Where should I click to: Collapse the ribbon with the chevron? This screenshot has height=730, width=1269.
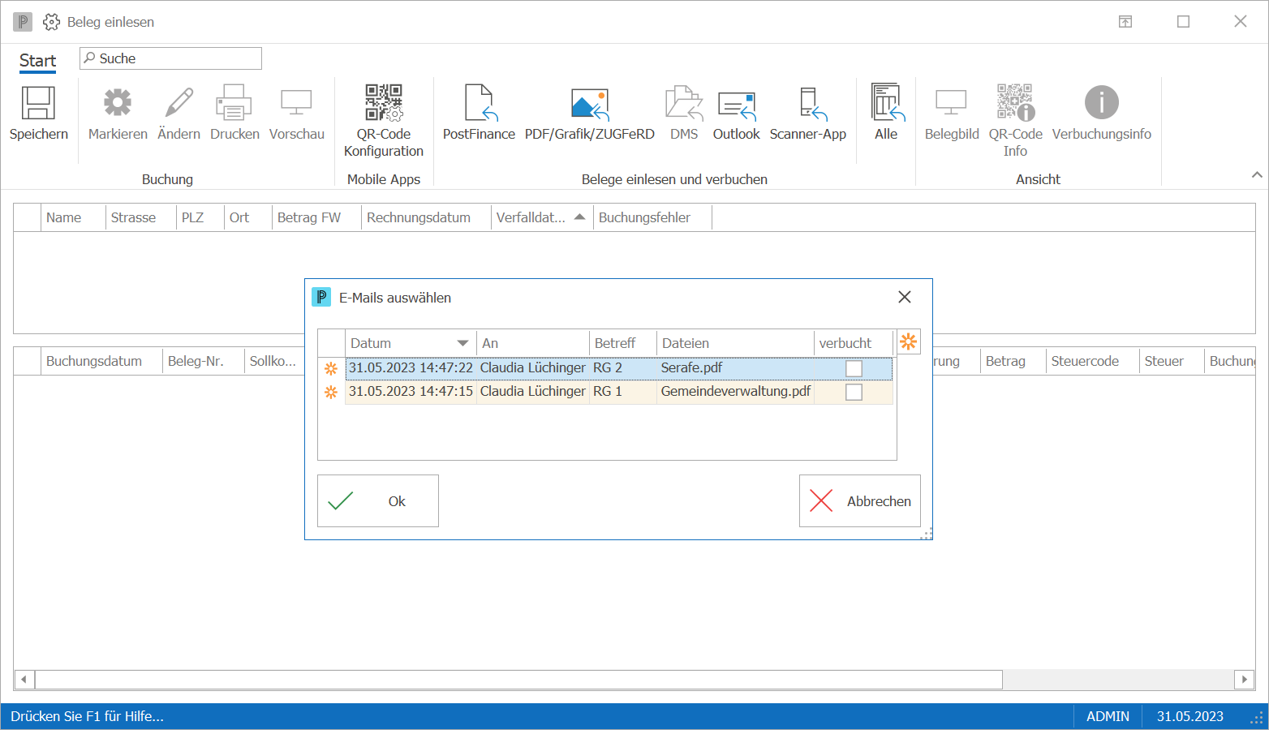click(1257, 174)
